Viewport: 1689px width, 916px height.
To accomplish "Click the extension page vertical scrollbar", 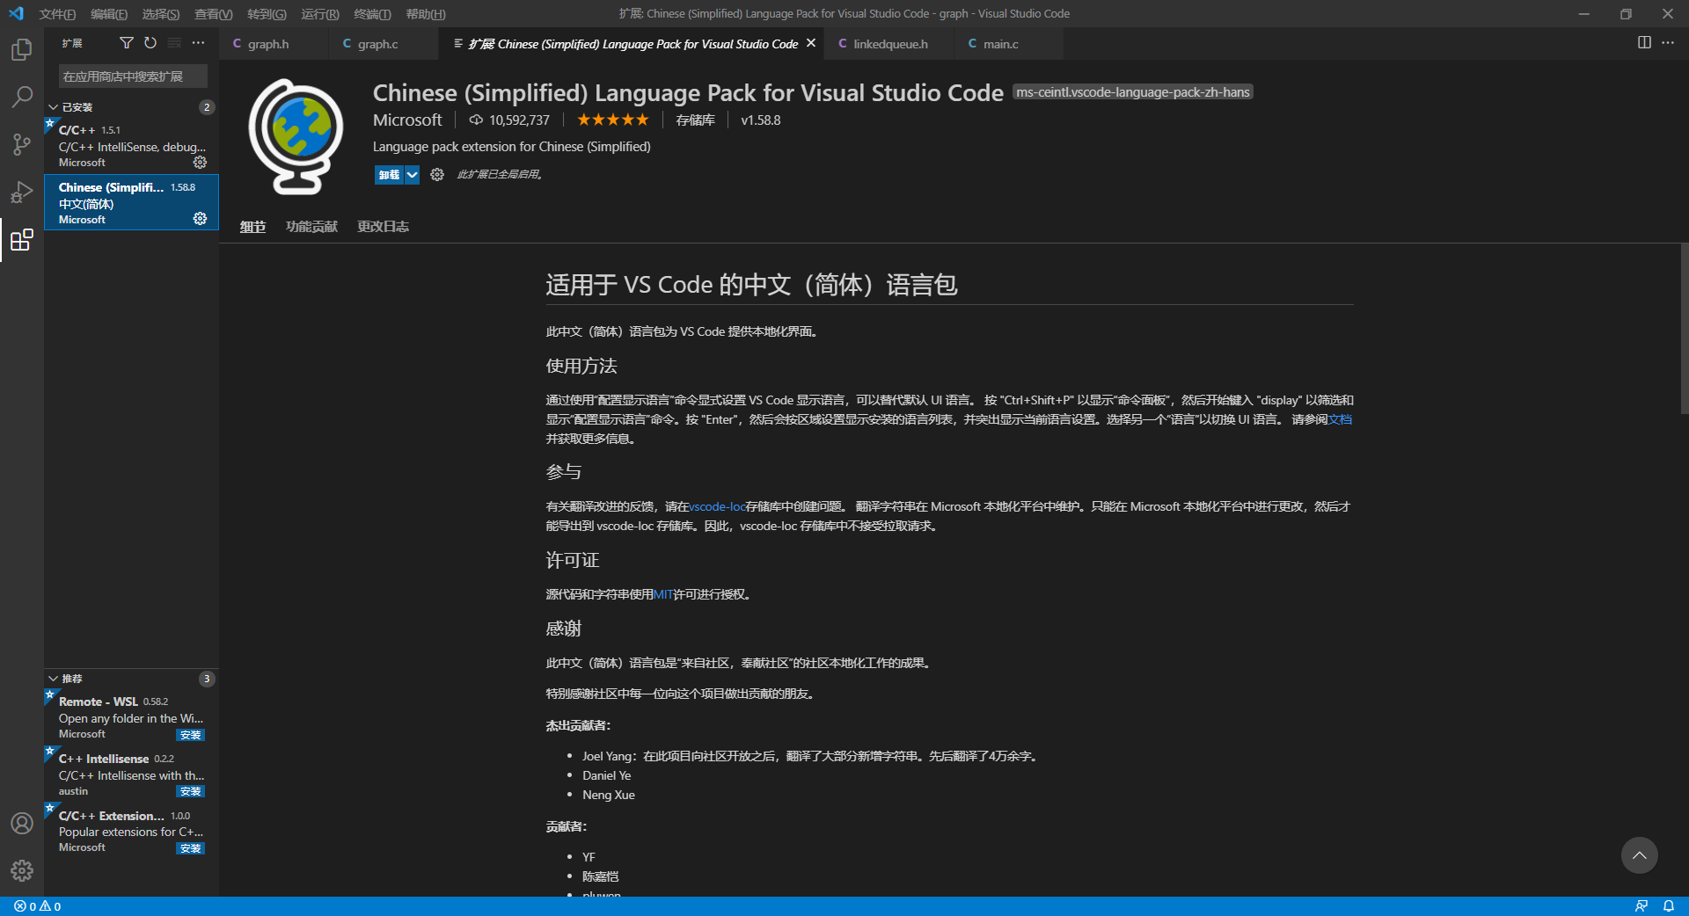I will click(x=1684, y=330).
